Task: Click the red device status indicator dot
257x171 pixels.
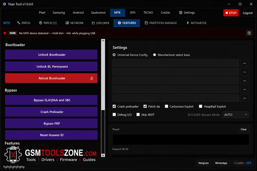Action: [x=5, y=33]
